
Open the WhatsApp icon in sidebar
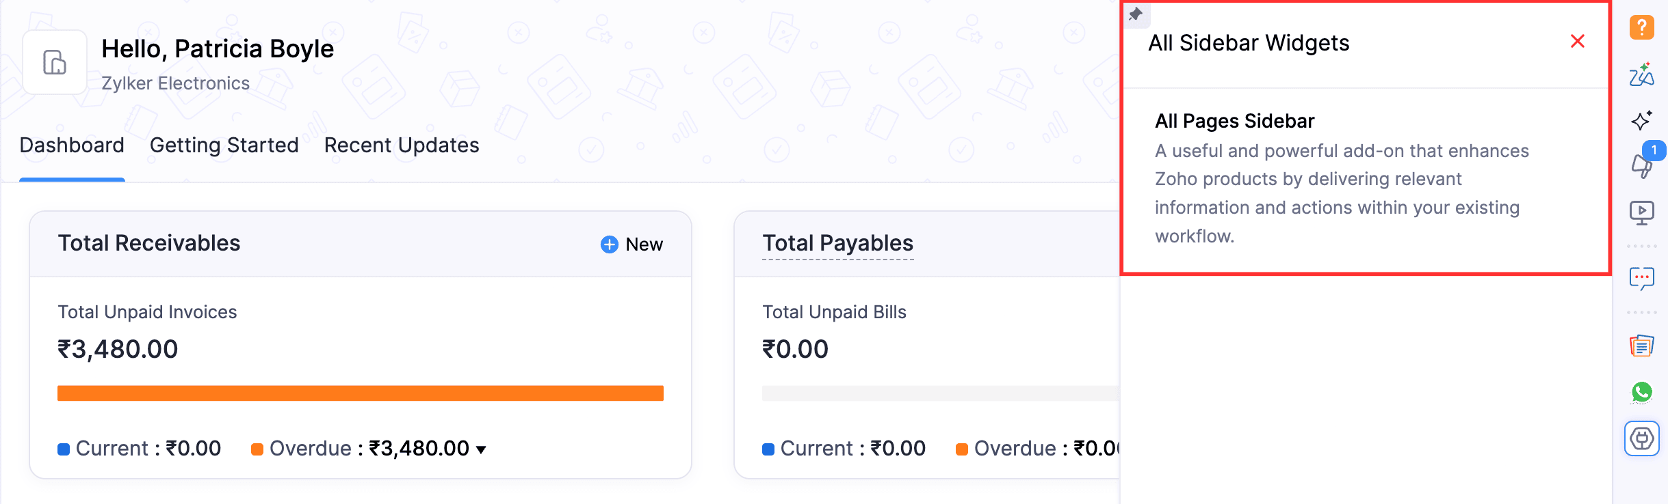[1641, 392]
